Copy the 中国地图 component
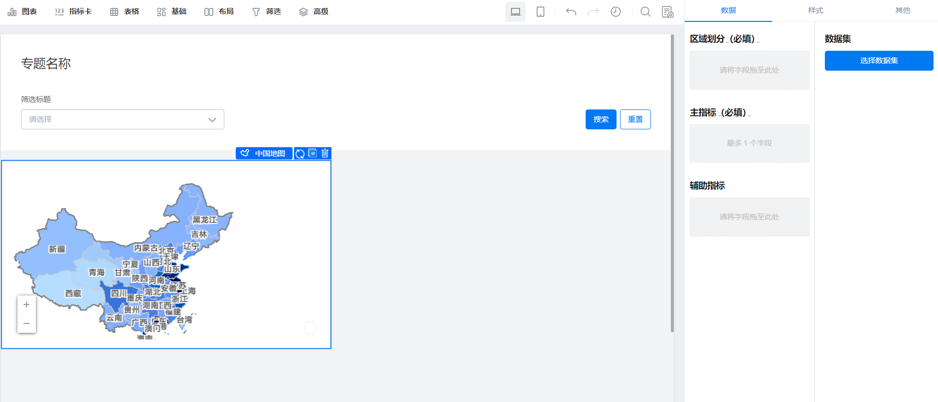Image resolution: width=938 pixels, height=402 pixels. tap(313, 153)
